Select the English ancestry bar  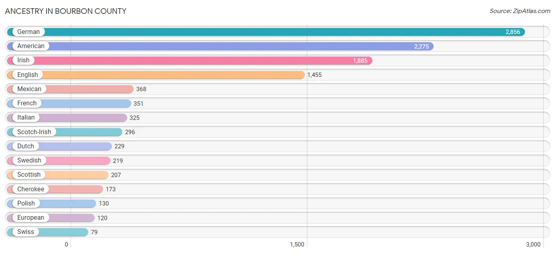coord(156,75)
